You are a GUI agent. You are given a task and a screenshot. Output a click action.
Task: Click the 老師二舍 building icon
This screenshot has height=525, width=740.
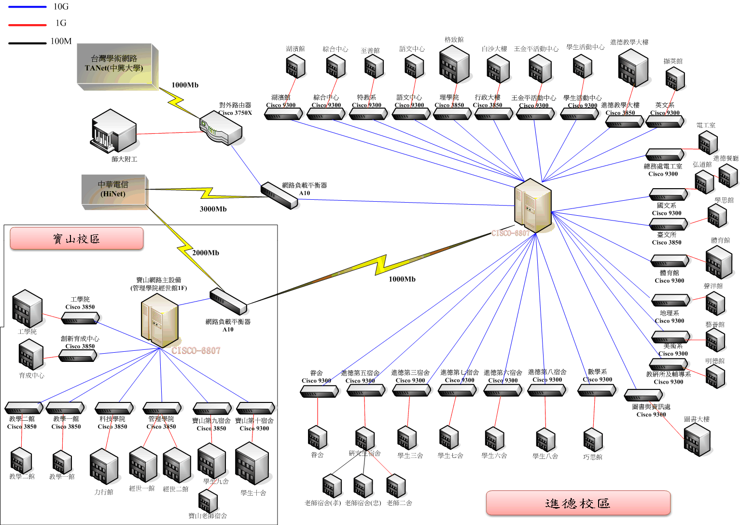[396, 486]
